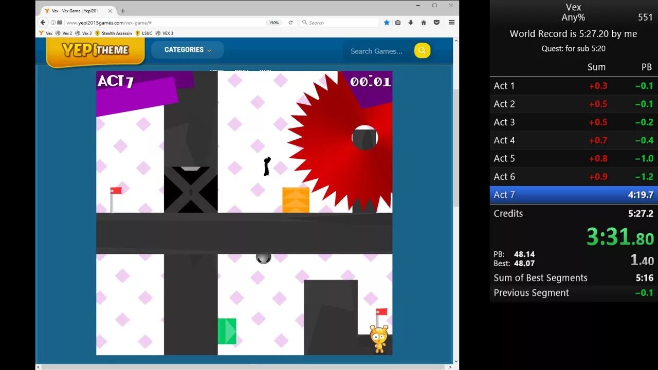Open the lowercase Vex 3 bookmark

(x=83, y=33)
